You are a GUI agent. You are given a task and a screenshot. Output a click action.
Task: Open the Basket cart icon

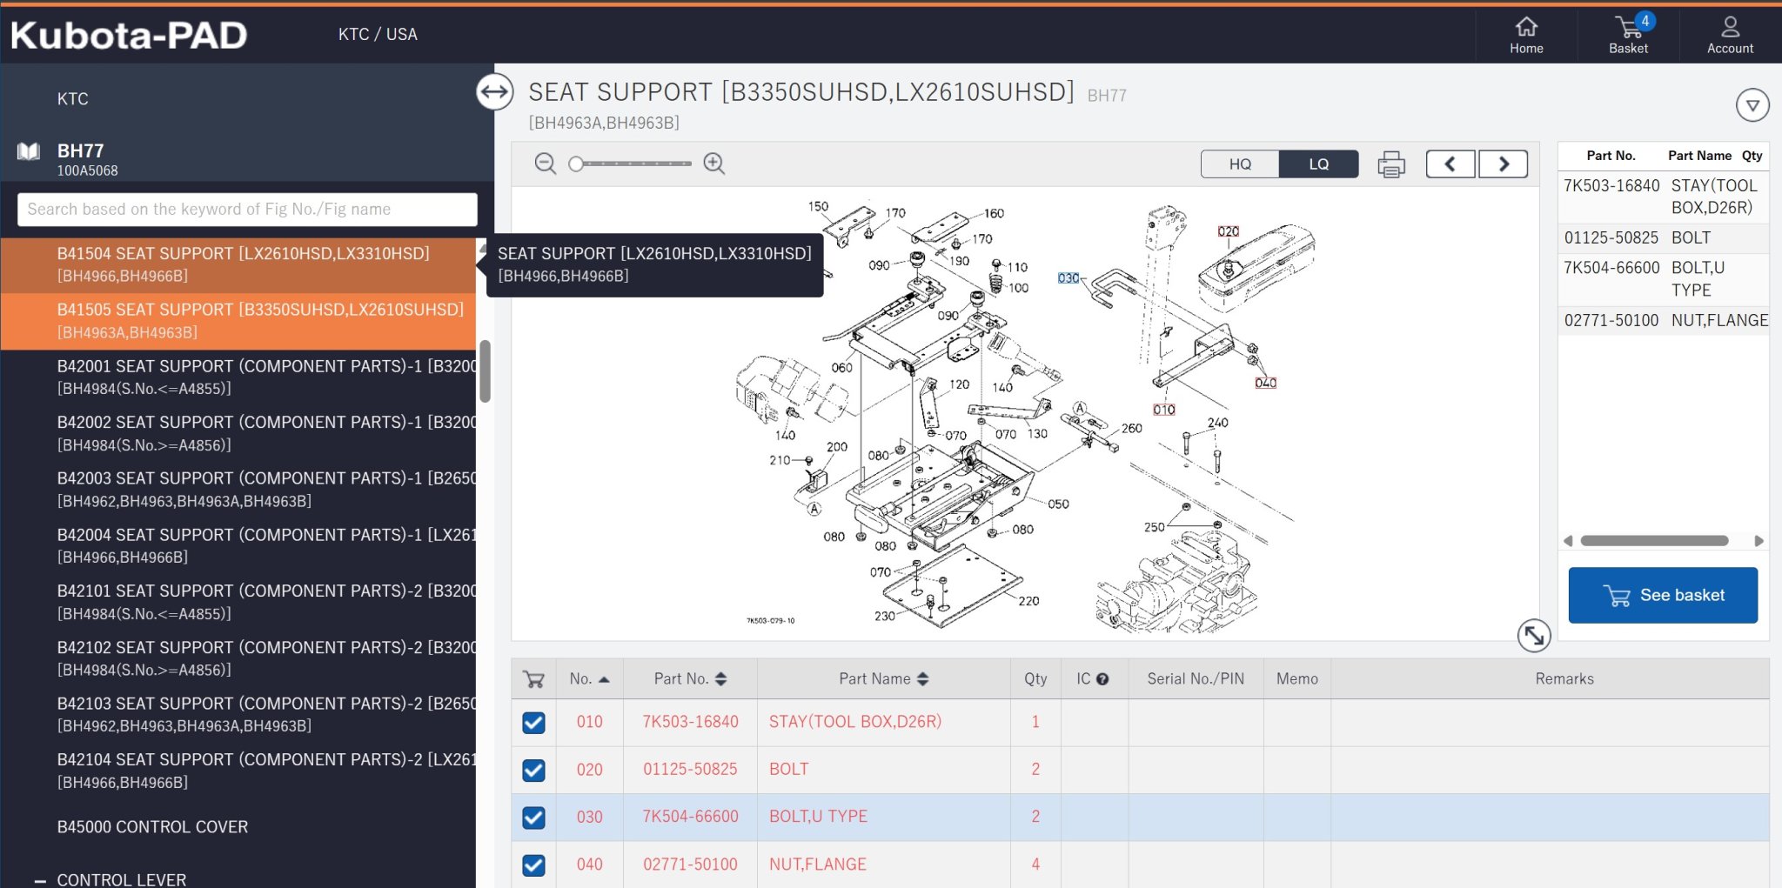click(x=1628, y=35)
